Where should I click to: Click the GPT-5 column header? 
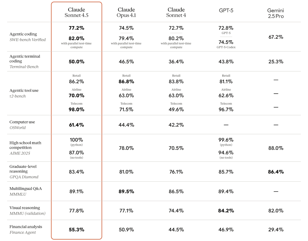coord(226,10)
